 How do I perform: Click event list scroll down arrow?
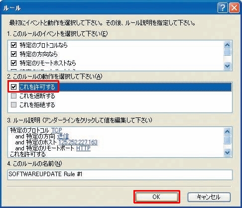tap(227, 66)
